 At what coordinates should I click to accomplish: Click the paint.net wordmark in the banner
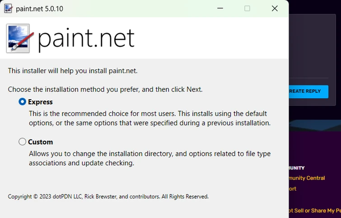(x=86, y=38)
